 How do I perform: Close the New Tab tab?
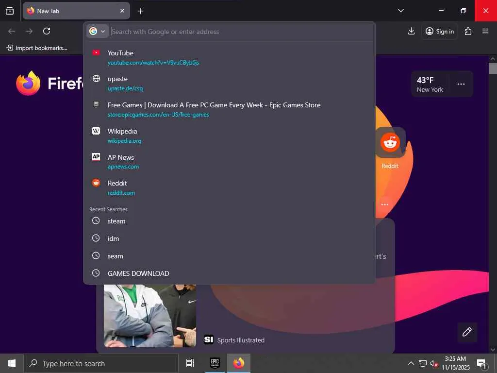click(122, 11)
